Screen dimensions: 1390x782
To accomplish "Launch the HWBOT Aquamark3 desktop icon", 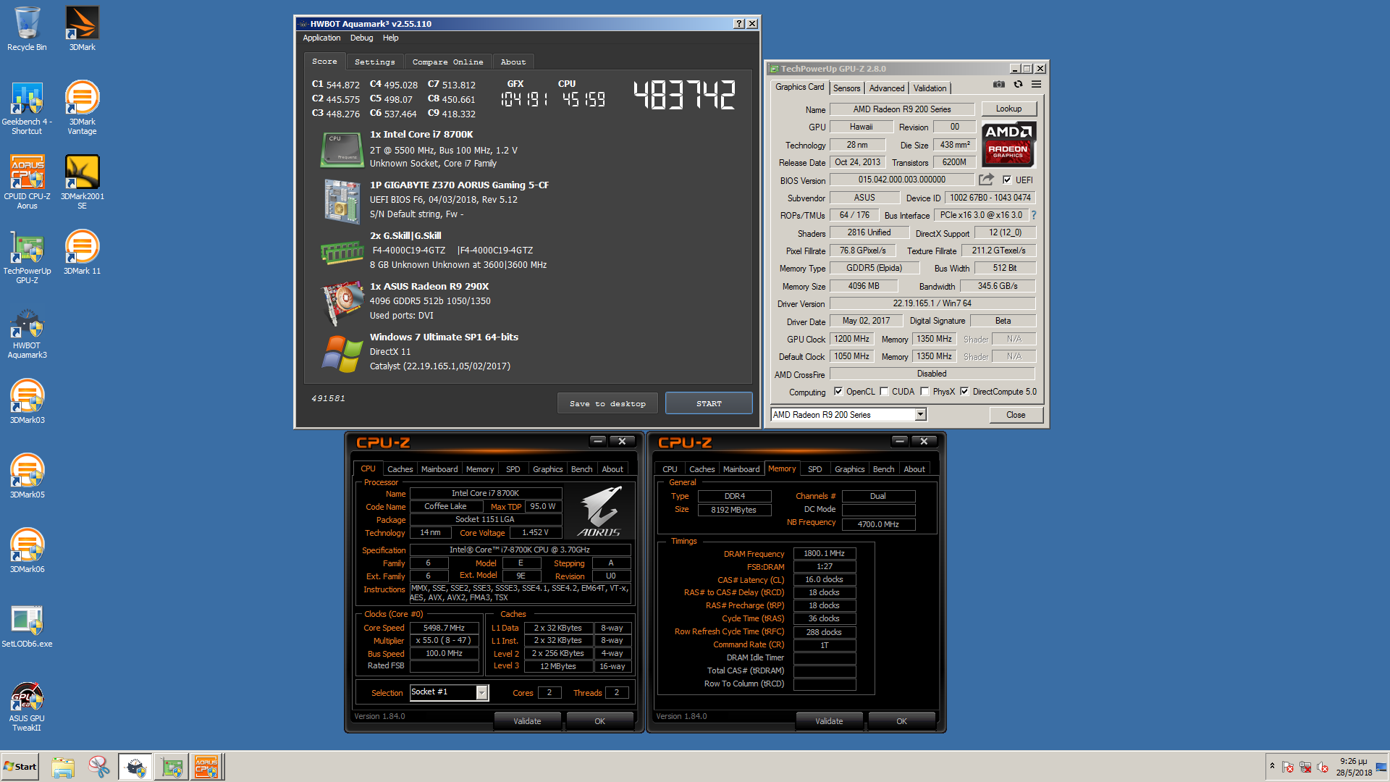I will 27,333.
